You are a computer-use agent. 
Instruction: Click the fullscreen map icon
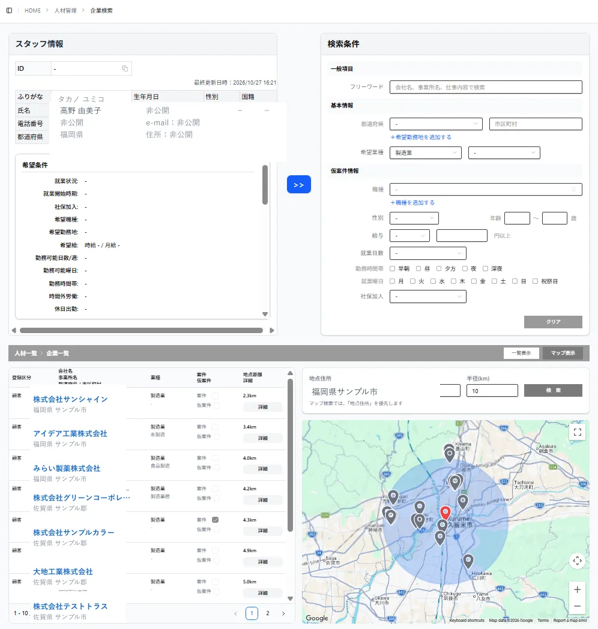pos(577,432)
